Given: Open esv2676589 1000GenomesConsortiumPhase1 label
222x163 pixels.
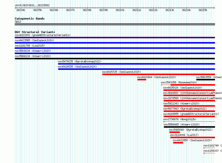Looking at the screenshot, I should 193,98.
